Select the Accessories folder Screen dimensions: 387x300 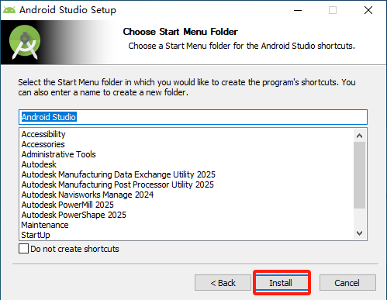point(43,144)
